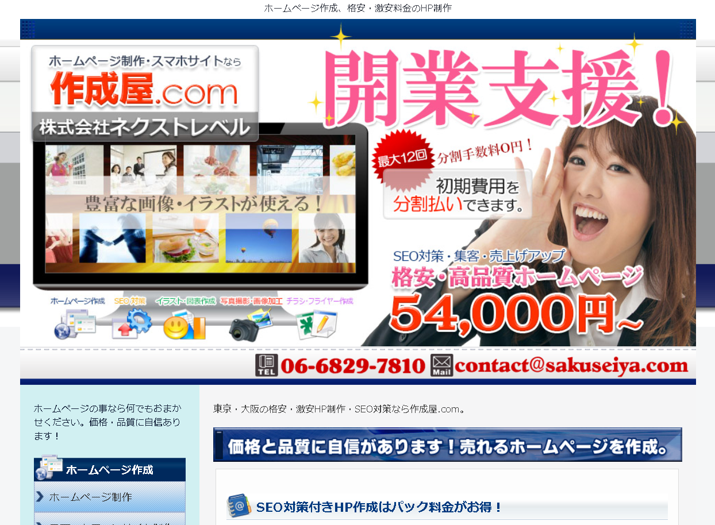Click the phone number 06-6829-7810

pyautogui.click(x=353, y=366)
